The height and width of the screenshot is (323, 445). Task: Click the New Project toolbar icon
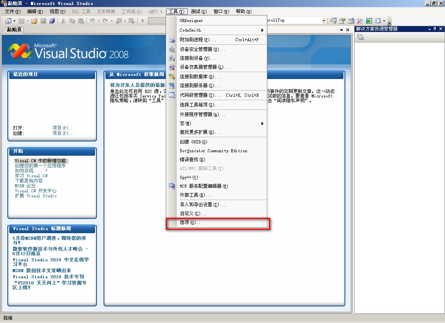pyautogui.click(x=8, y=21)
